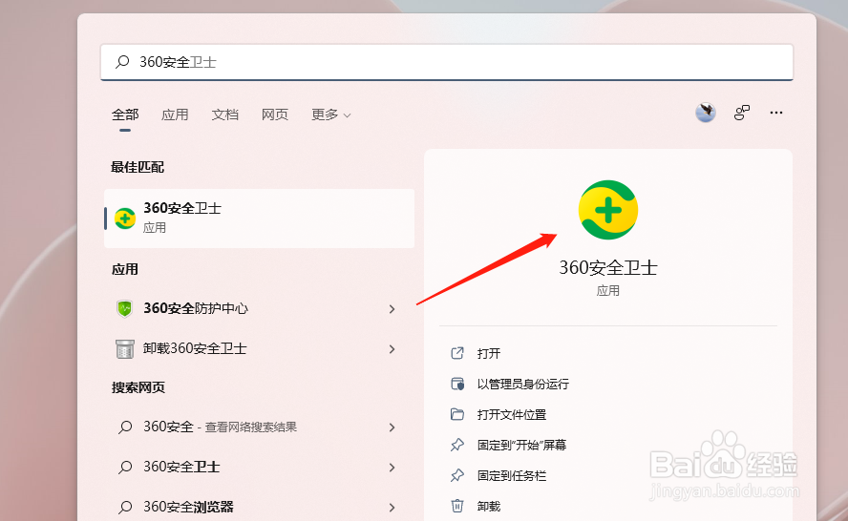848x521 pixels.
Task: Expand the 360安全 web result chevron
Action: [x=392, y=427]
